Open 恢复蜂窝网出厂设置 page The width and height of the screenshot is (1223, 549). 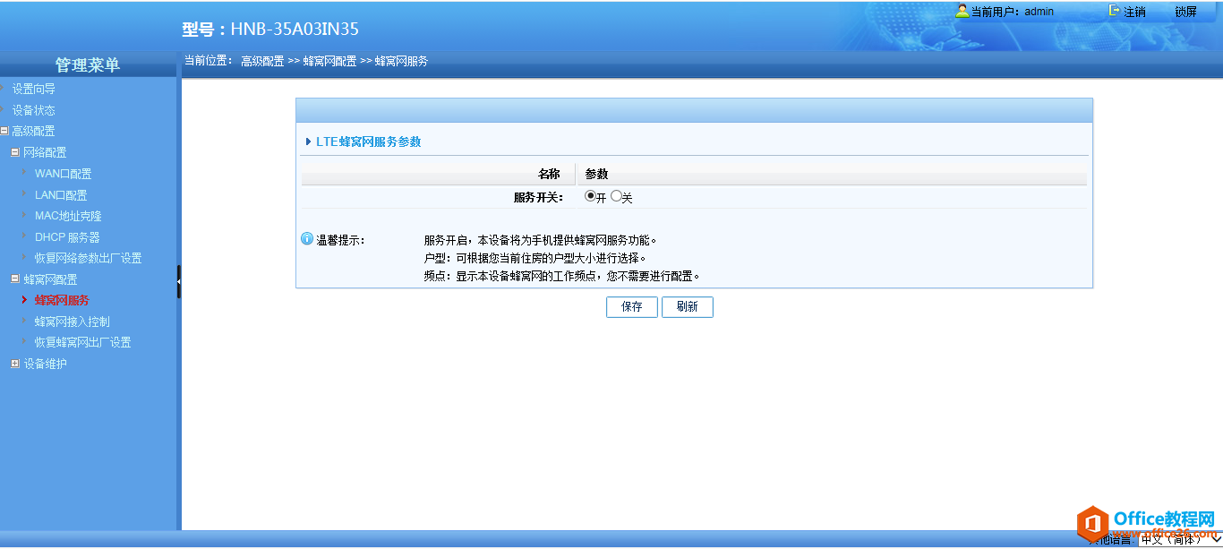click(x=82, y=342)
